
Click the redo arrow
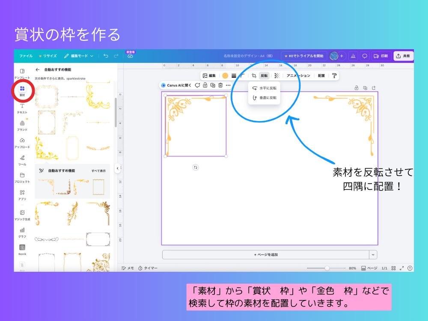click(116, 56)
